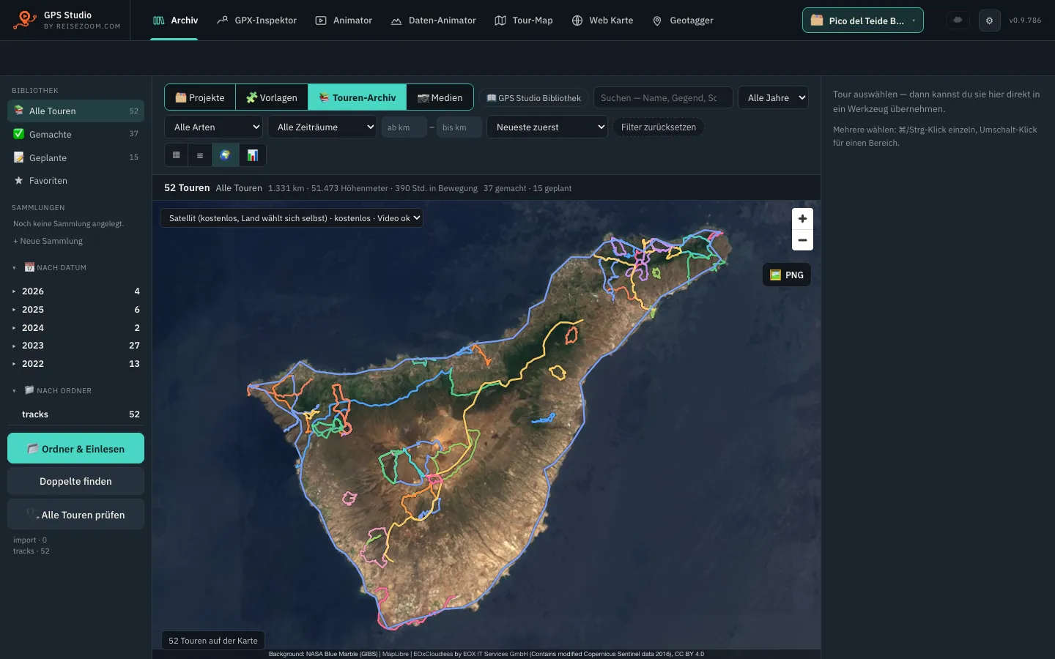1055x659 pixels.
Task: Focus the Suchen search field
Action: pos(663,97)
